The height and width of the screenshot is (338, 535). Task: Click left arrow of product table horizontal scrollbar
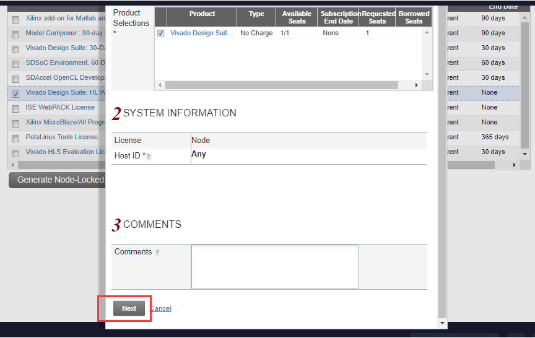coord(160,85)
